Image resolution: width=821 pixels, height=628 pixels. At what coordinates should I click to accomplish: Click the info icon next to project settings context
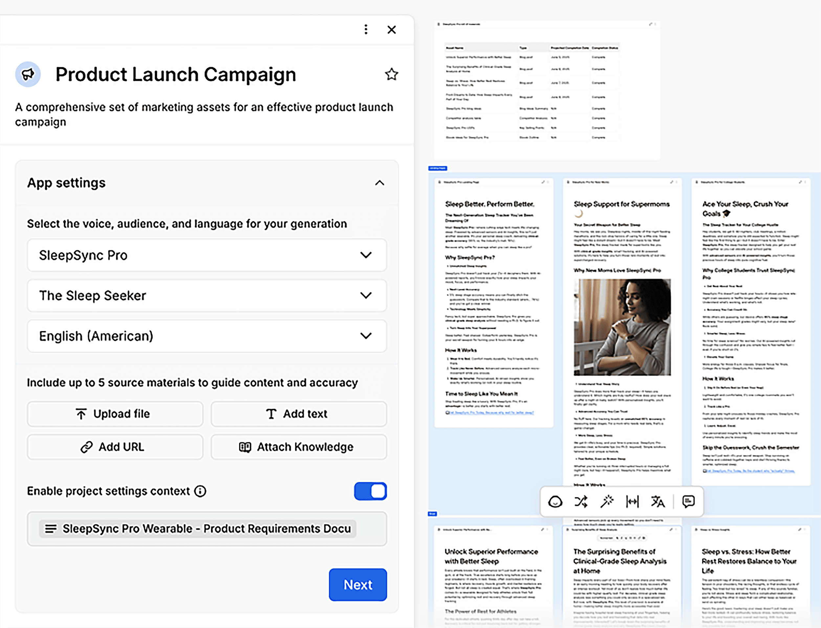[200, 491]
